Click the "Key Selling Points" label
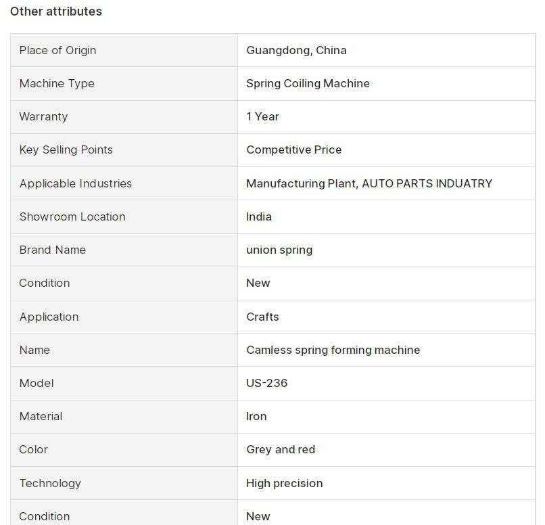545x525 pixels. click(x=66, y=150)
